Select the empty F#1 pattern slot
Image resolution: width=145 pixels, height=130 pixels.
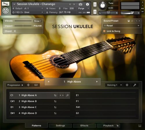[105, 107]
